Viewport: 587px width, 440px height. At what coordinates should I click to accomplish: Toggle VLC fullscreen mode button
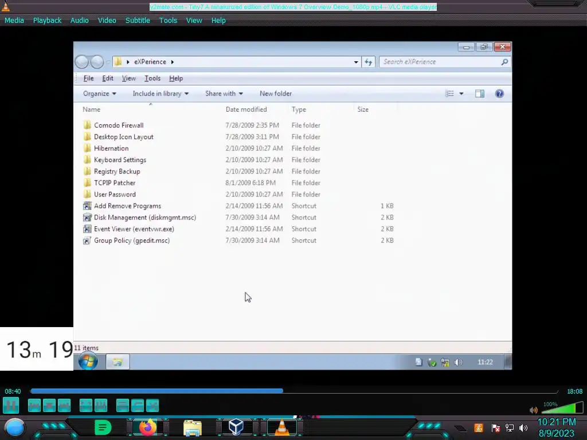coord(86,406)
